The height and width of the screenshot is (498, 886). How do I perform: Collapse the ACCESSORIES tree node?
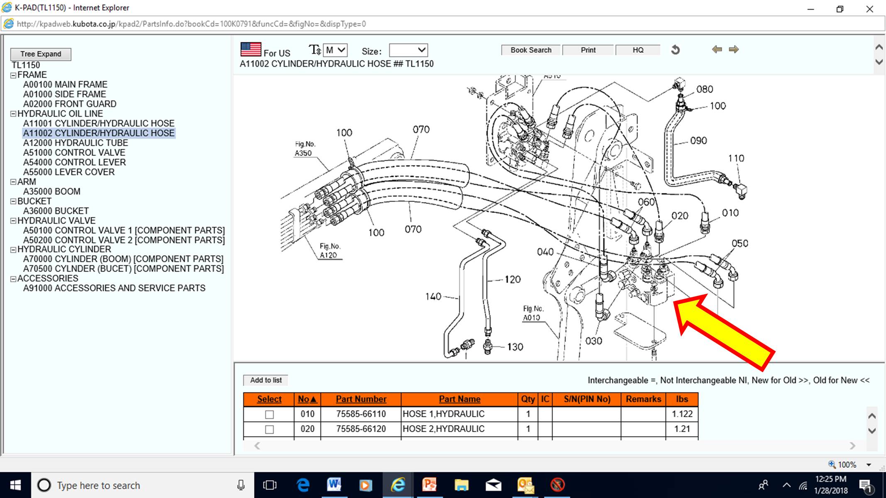pos(13,279)
